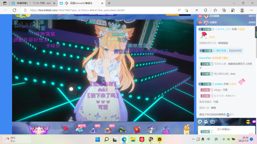The image size is (257, 144).
Task: Open the chat display settings icon
Action: pyautogui.click(x=212, y=122)
